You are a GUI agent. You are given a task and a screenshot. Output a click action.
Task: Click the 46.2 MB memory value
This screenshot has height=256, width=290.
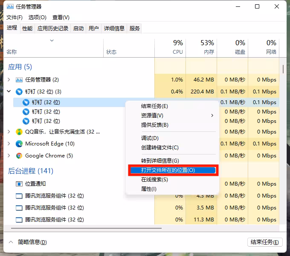[x=203, y=80]
